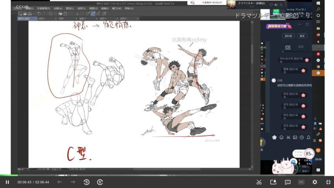Click the new document icon in Paint toolbar
The width and height of the screenshot is (334, 188).
point(20,14)
